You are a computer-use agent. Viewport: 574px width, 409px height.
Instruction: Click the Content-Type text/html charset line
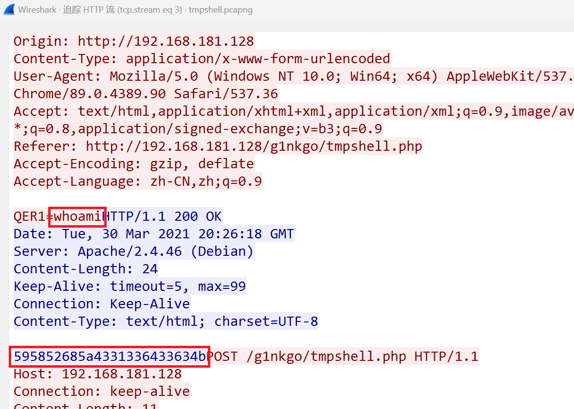point(166,322)
